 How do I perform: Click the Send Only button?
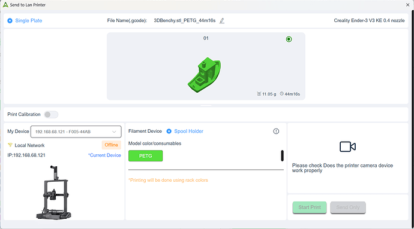click(x=348, y=207)
